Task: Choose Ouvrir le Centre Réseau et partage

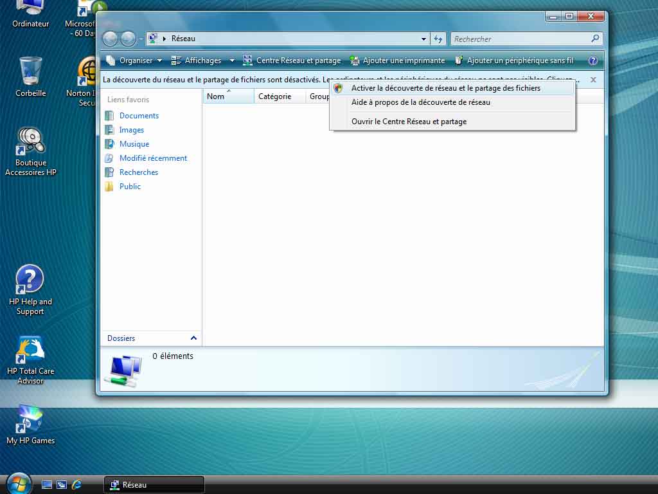Action: coord(409,122)
